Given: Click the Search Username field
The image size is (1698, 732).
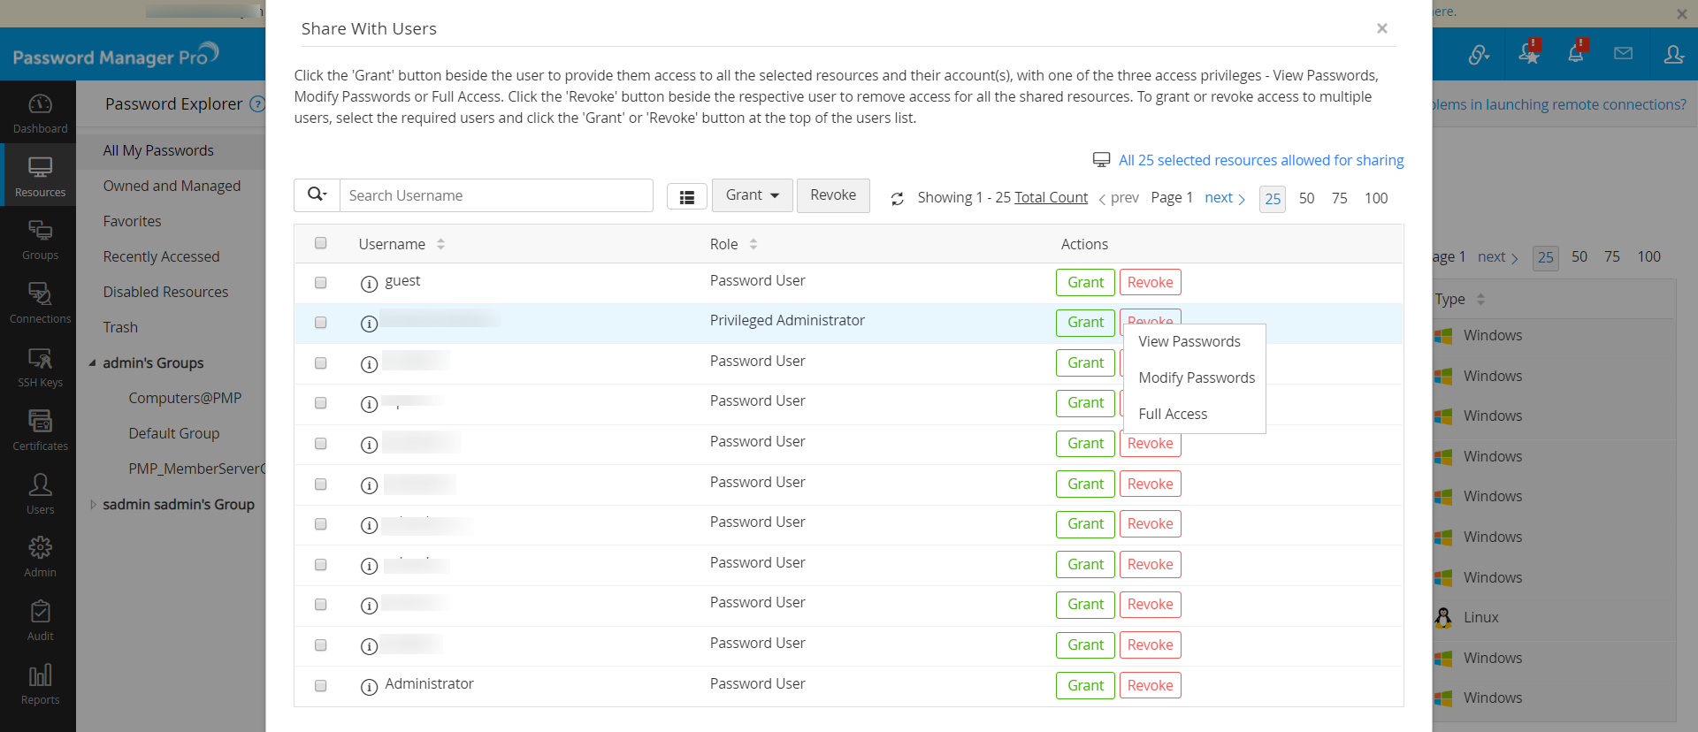Looking at the screenshot, I should (x=495, y=195).
